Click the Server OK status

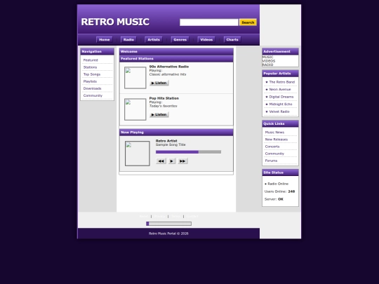pyautogui.click(x=274, y=199)
